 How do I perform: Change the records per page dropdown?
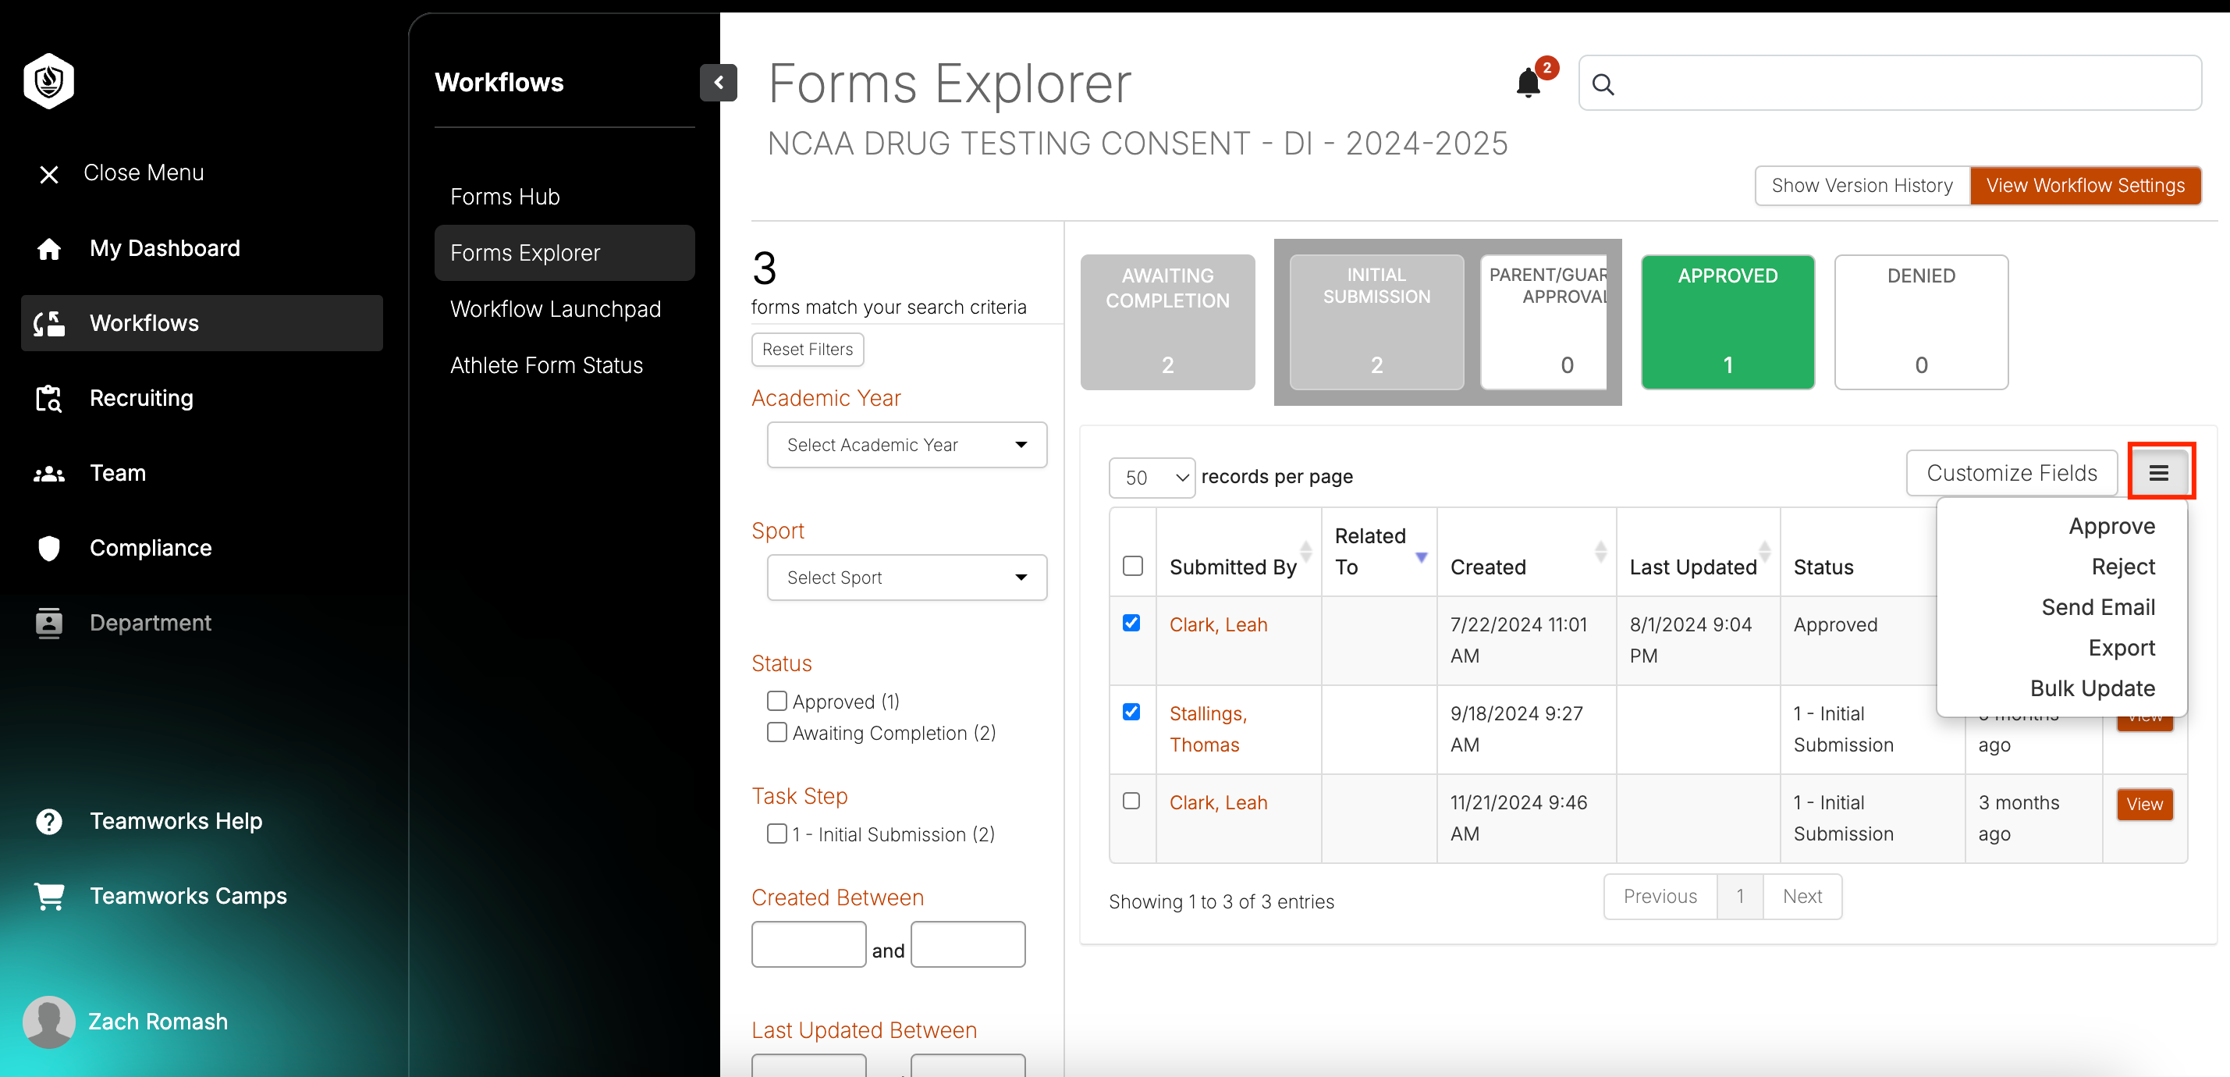(x=1152, y=478)
